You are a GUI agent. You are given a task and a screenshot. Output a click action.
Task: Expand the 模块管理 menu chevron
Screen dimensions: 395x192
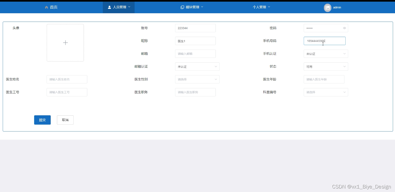click(x=202, y=7)
